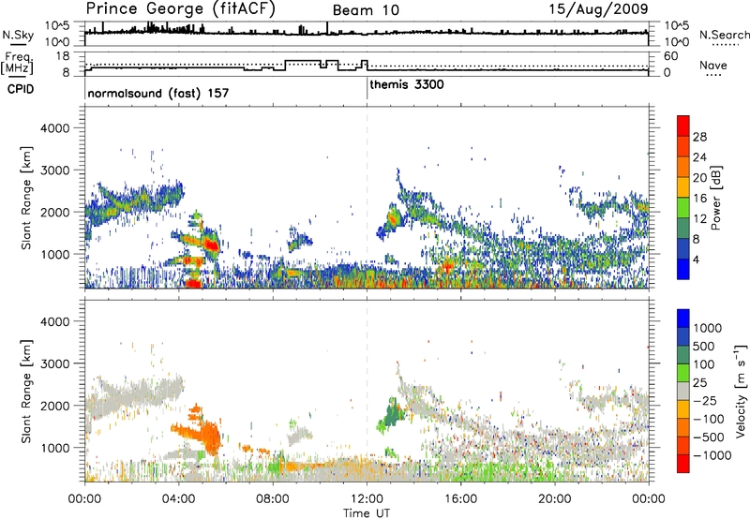Image resolution: width=750 pixels, height=519 pixels.
Task: Click "Slant Range [km]" on the velocity panel
Action: pyautogui.click(x=26, y=391)
